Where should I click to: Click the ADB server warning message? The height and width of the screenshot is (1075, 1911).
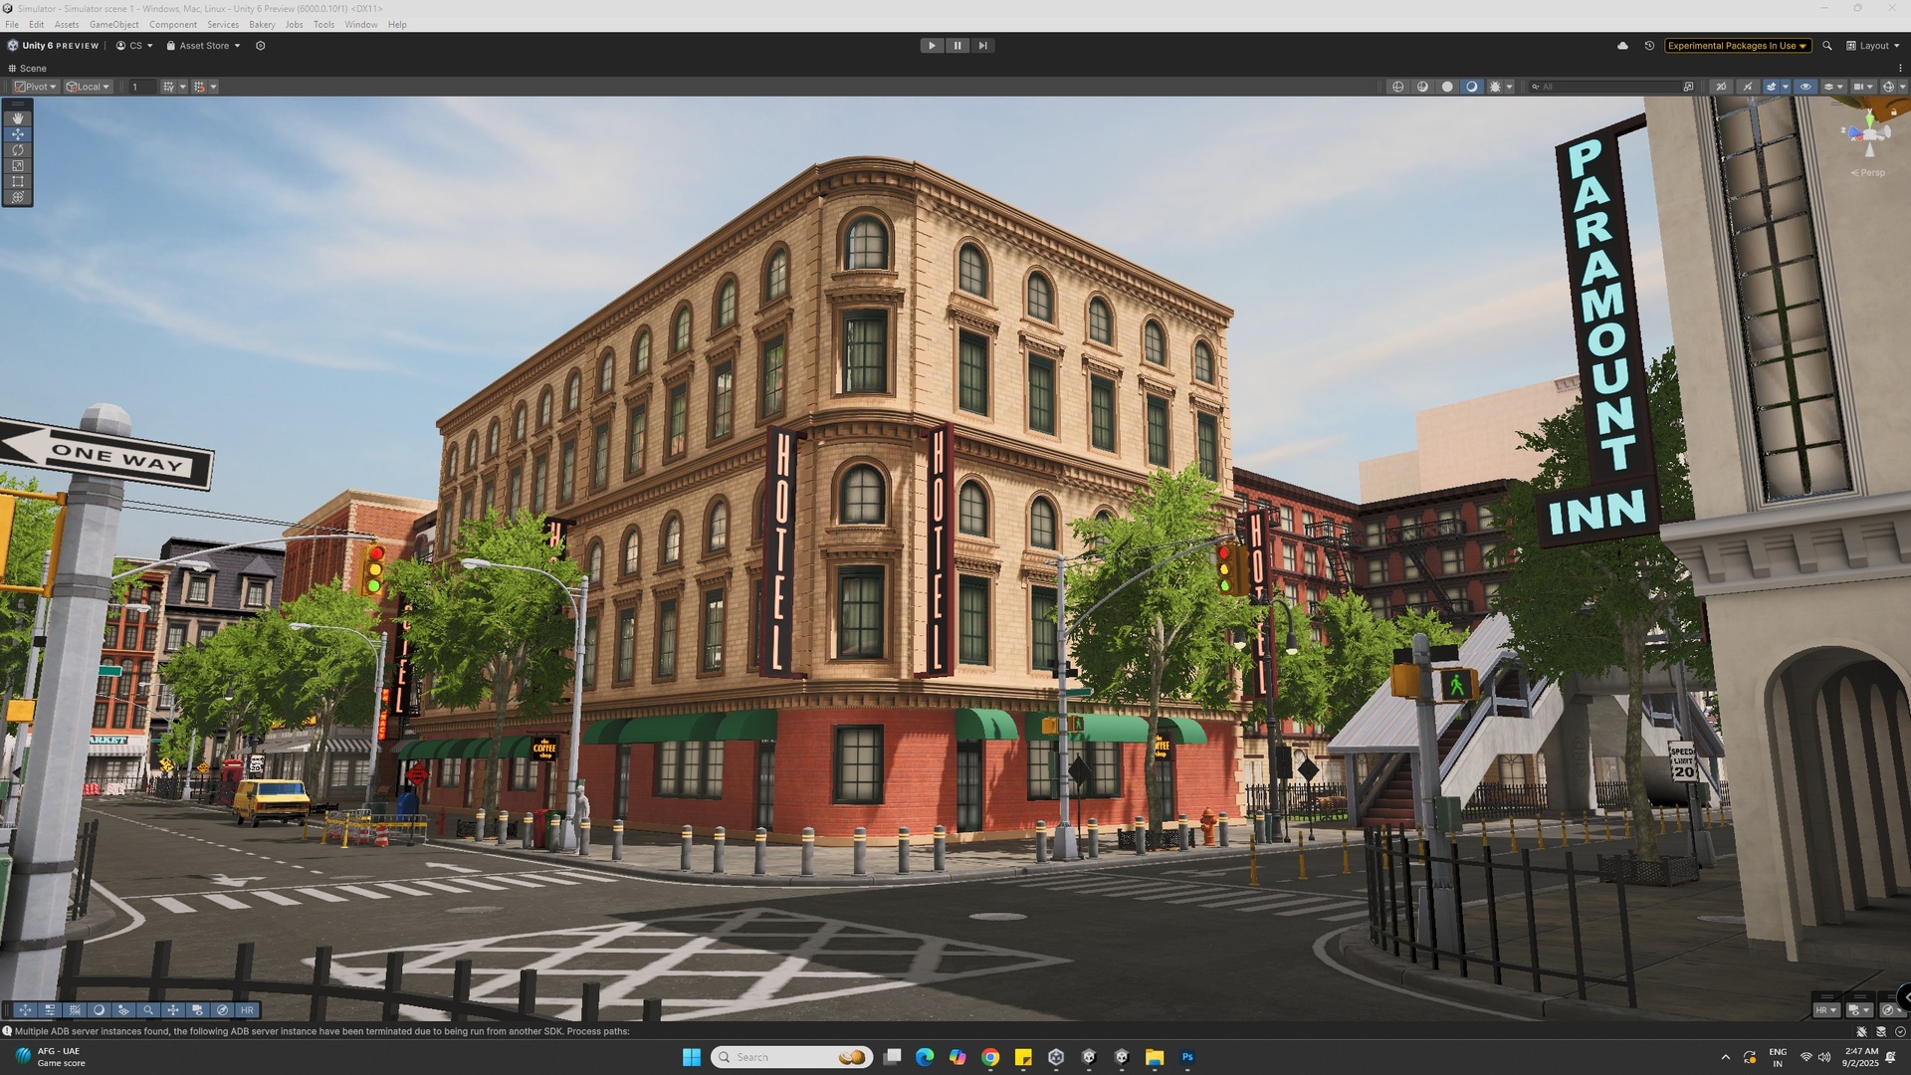(x=321, y=1031)
